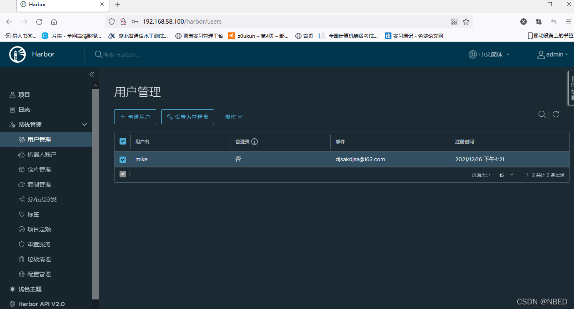
Task: Collapse the sidebar with the double chevron
Action: coord(92,74)
